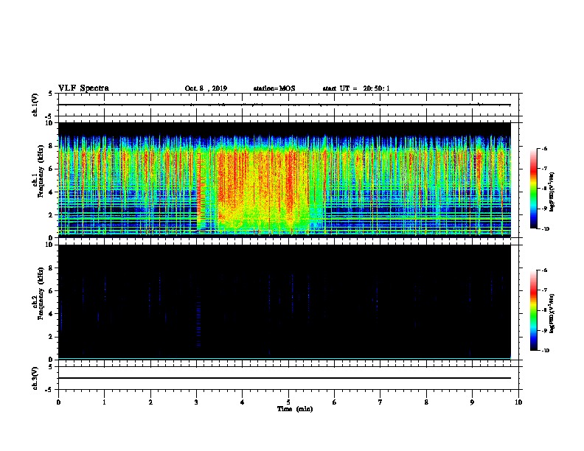Click time axis tick label "2"
584x451 pixels.
coord(150,402)
